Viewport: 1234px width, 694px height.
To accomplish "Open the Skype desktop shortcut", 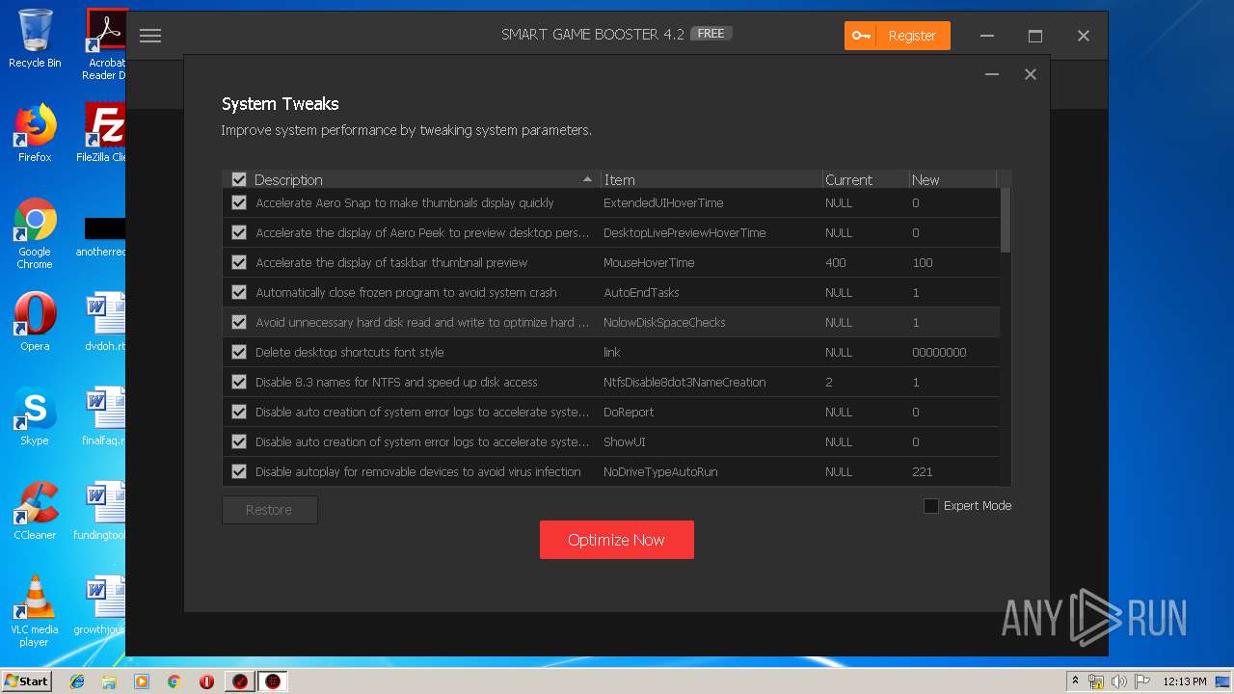I will pos(35,416).
